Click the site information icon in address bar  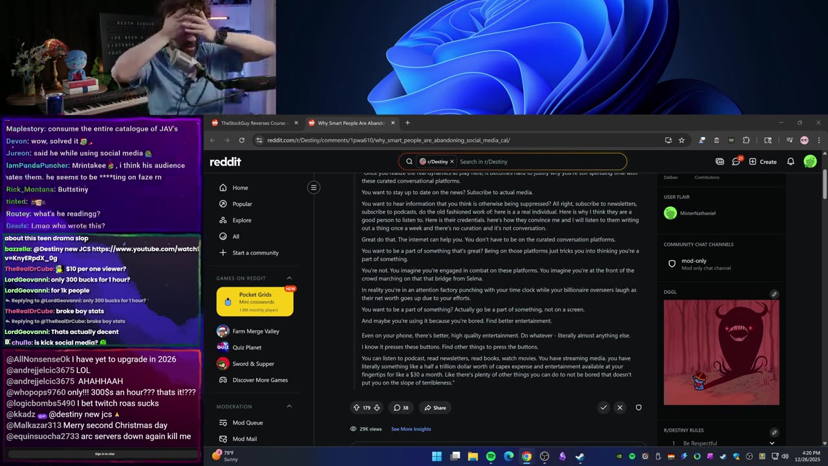(x=259, y=140)
